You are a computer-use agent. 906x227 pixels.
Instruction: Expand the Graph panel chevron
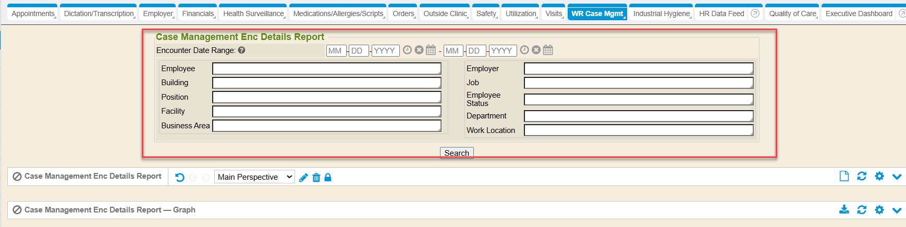pyautogui.click(x=897, y=210)
